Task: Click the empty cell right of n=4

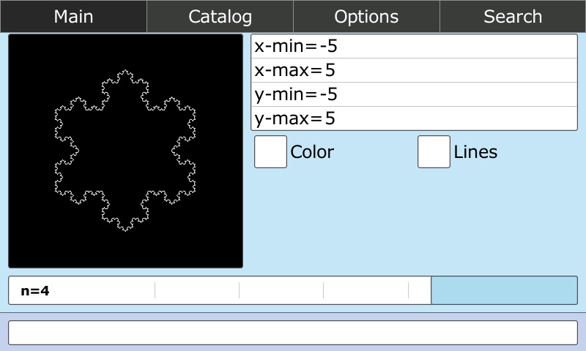Action: [197, 290]
